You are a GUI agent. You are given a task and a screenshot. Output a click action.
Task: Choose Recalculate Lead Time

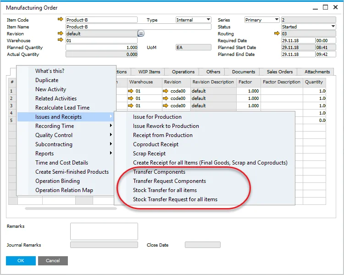coord(62,108)
